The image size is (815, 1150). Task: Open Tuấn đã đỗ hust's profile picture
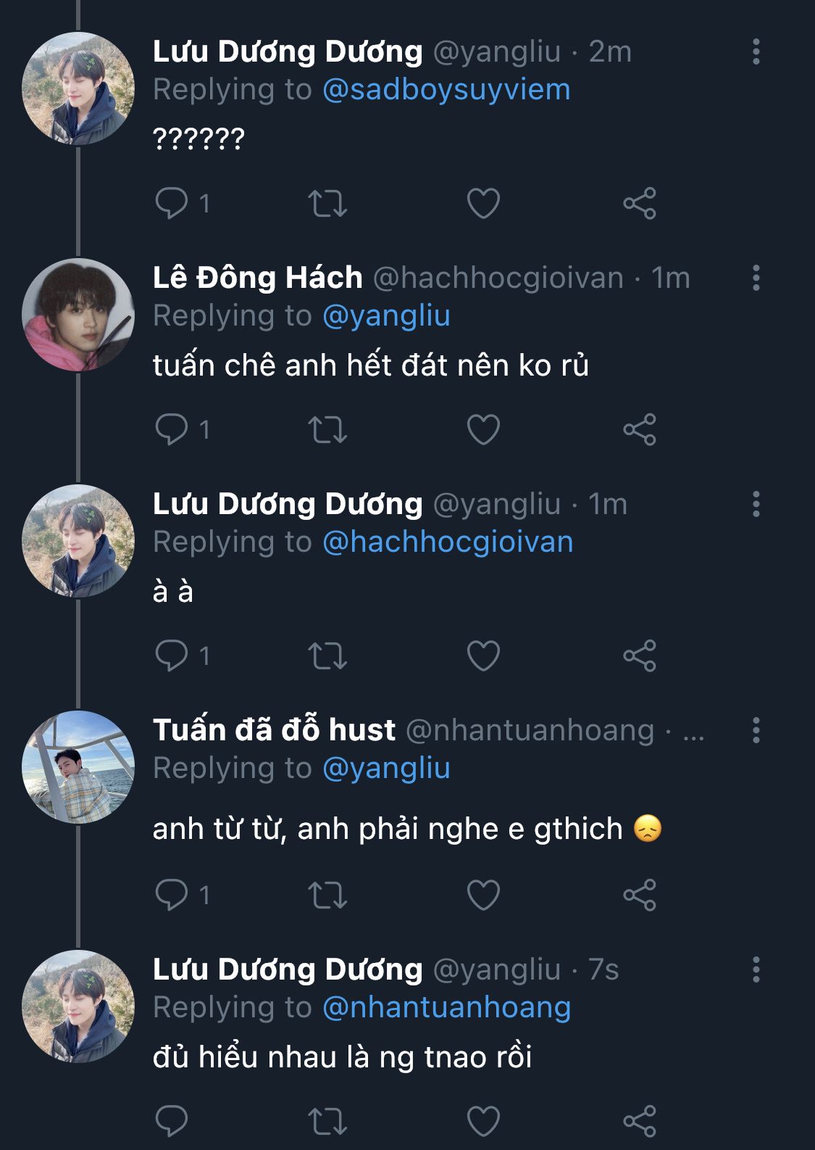click(78, 767)
